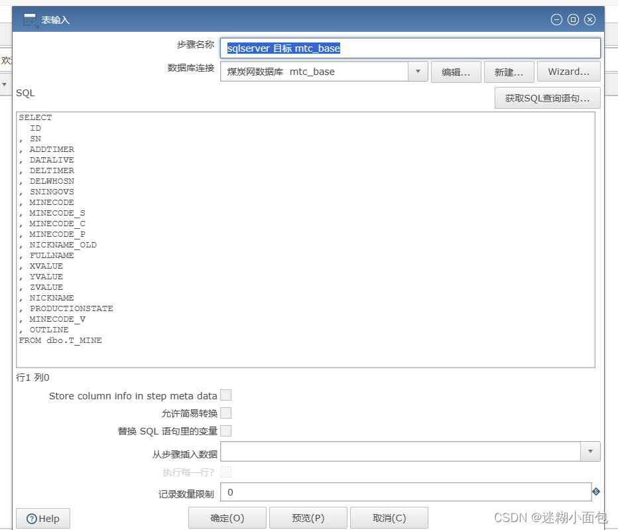The height and width of the screenshot is (530, 618).
Task: Click the small arrow in background window's left edge
Action: click(5, 84)
